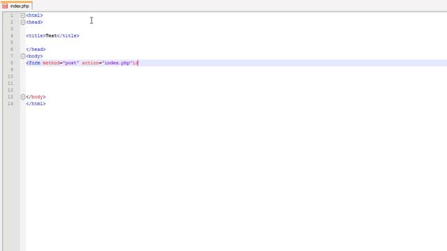Collapse the body tag fold on line 7
This screenshot has width=447, height=251.
coord(23,56)
